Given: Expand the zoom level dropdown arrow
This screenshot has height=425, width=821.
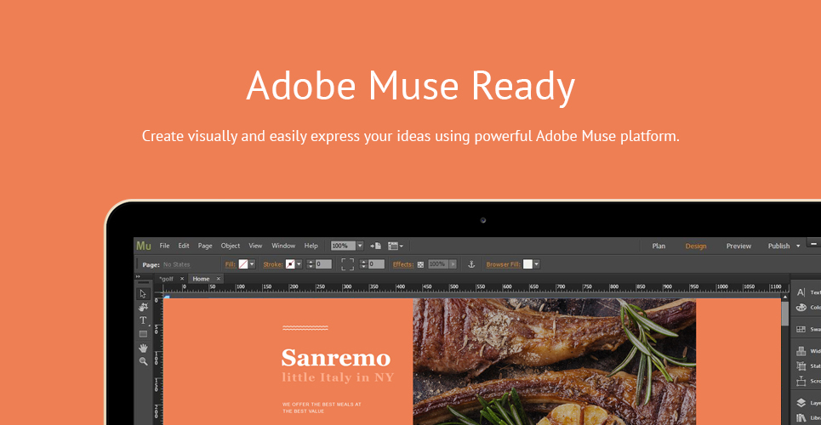Looking at the screenshot, I should click(x=360, y=246).
